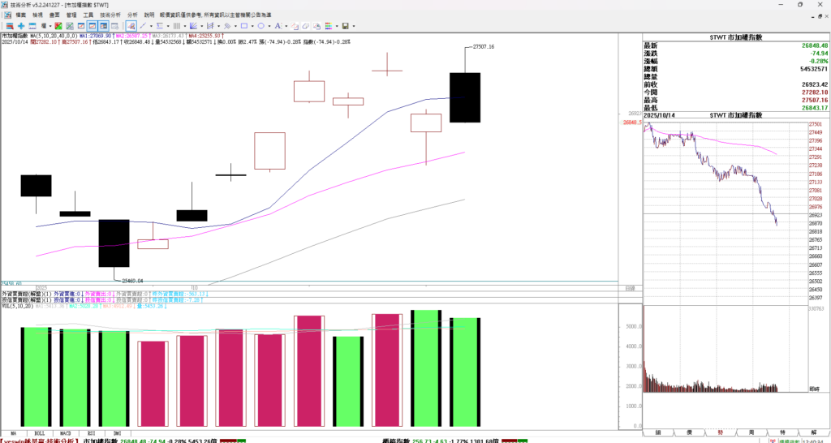Image resolution: width=831 pixels, height=443 pixels.
Task: Click the blue plus icon in toolbar
Action: [21, 26]
